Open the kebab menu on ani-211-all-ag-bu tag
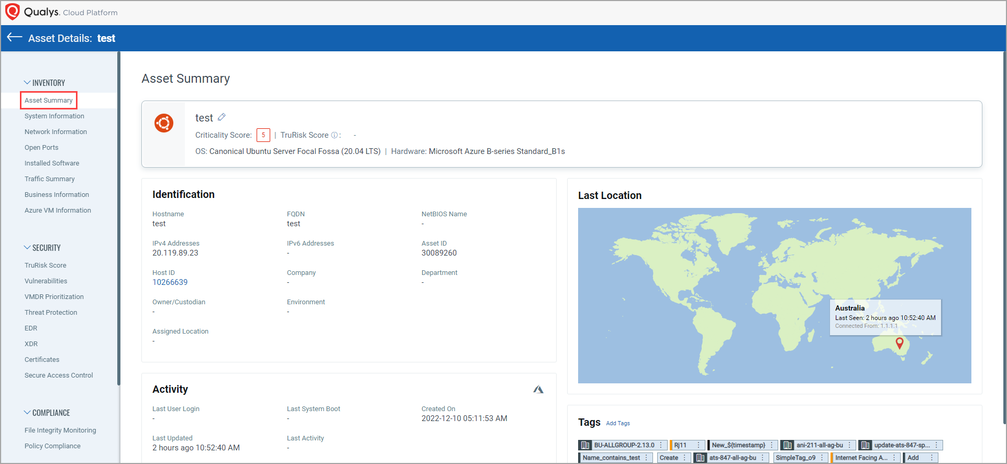Screen dimensions: 1007x464 (849, 445)
